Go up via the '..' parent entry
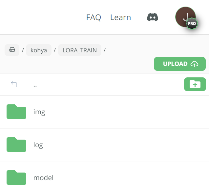Screen dimensions: 209x190 pos(35,84)
